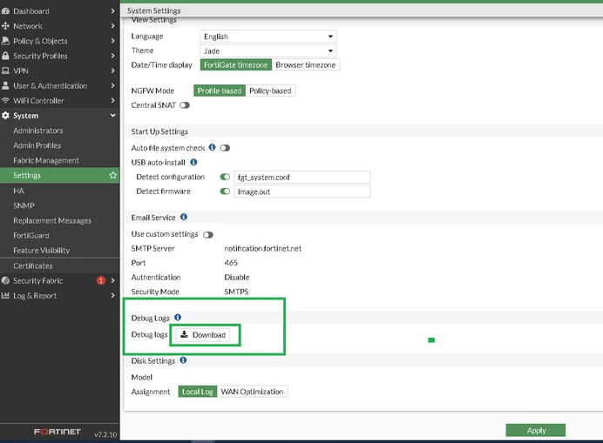Download the debug logs
The width and height of the screenshot is (603, 443).
click(203, 335)
